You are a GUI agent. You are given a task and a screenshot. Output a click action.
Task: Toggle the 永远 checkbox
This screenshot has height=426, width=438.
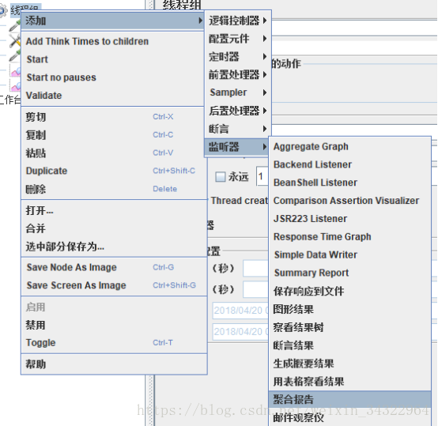221,177
